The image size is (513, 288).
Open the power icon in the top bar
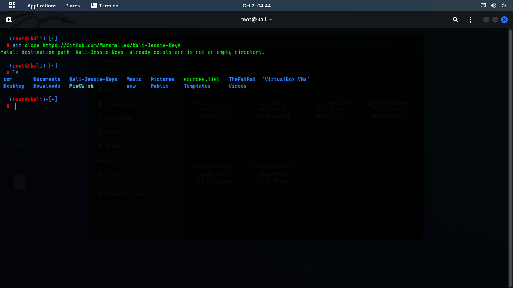tap(504, 6)
